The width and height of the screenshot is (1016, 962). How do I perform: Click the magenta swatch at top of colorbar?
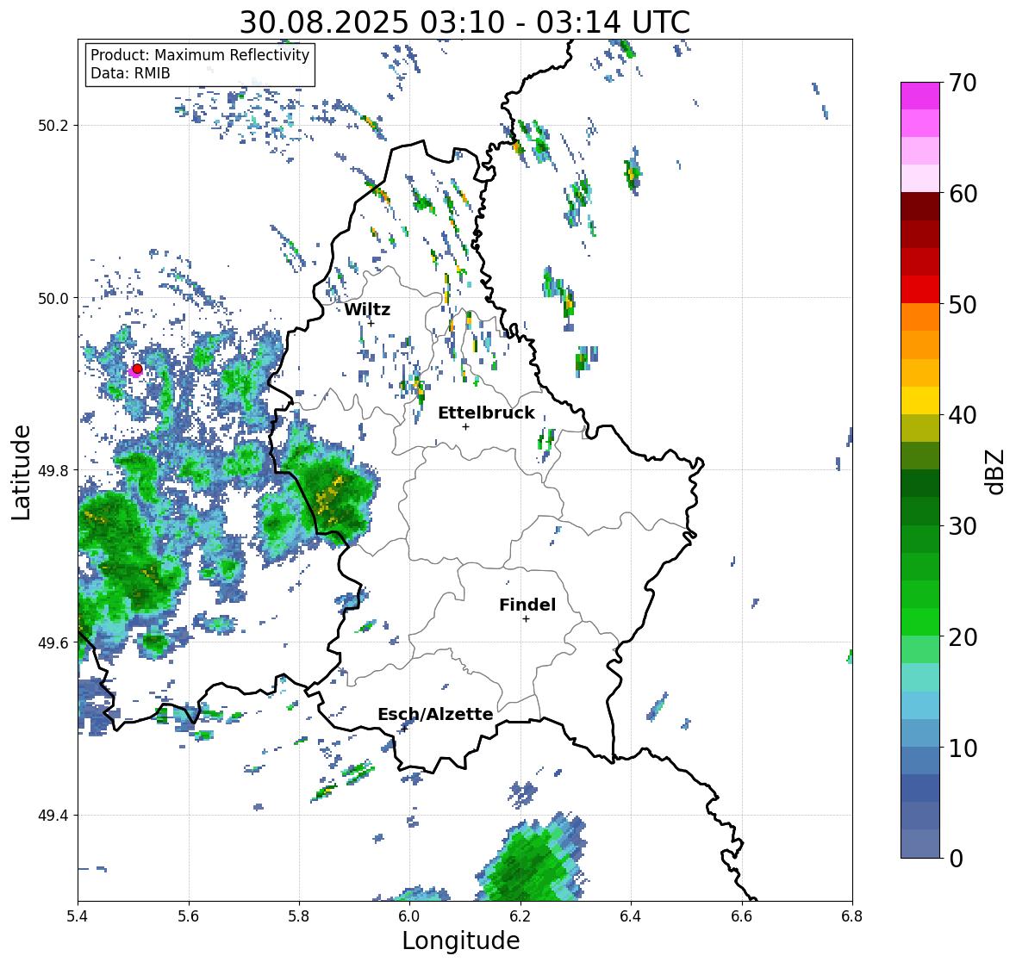pyautogui.click(x=920, y=96)
